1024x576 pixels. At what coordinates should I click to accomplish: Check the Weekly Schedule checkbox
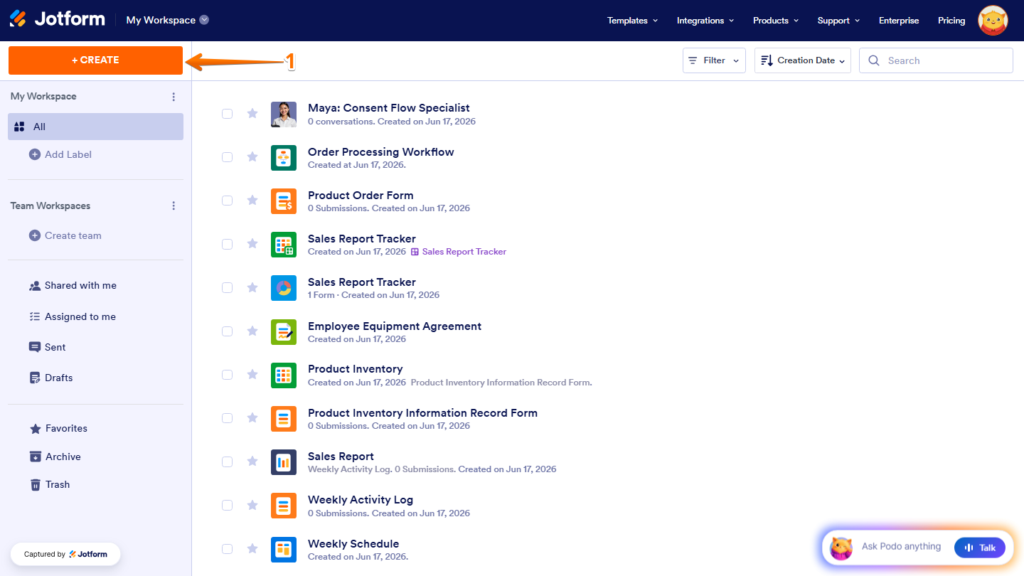pos(227,549)
